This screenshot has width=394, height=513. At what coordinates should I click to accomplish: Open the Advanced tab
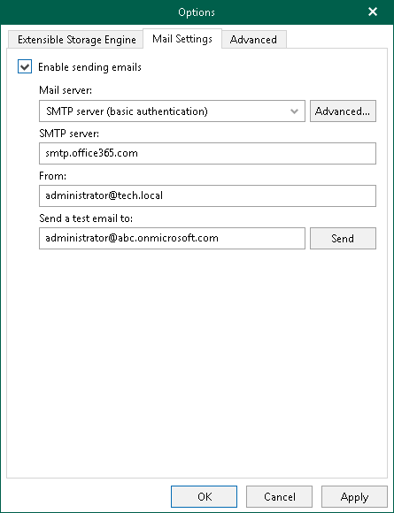point(253,40)
